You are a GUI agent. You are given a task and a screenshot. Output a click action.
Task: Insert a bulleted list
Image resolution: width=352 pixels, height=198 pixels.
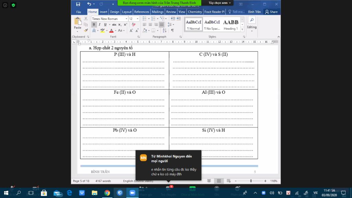(145, 19)
